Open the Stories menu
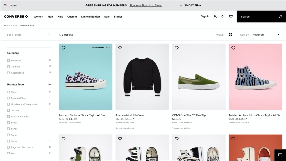 click(118, 17)
